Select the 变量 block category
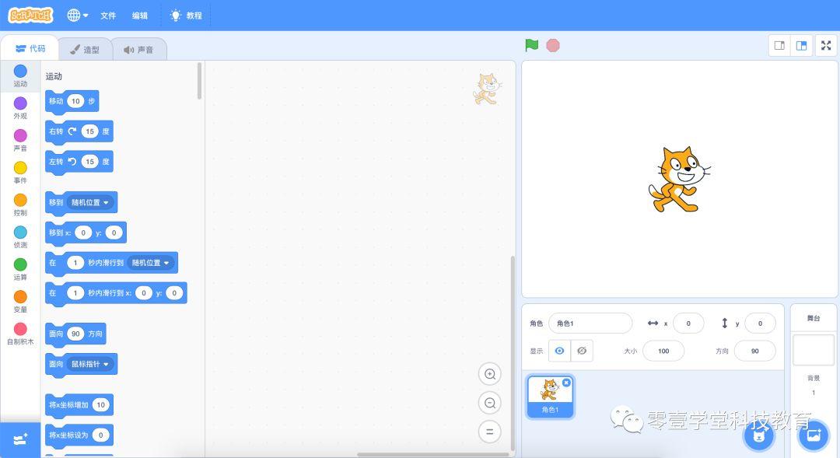 pos(20,301)
